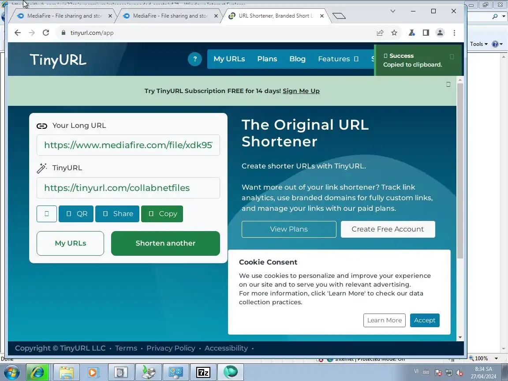Click Shorten another button
508x381 pixels.
165,243
